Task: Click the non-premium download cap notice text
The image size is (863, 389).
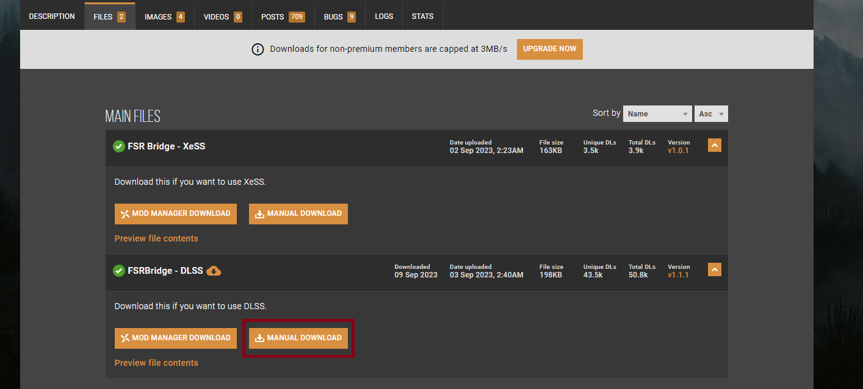Action: click(x=388, y=49)
